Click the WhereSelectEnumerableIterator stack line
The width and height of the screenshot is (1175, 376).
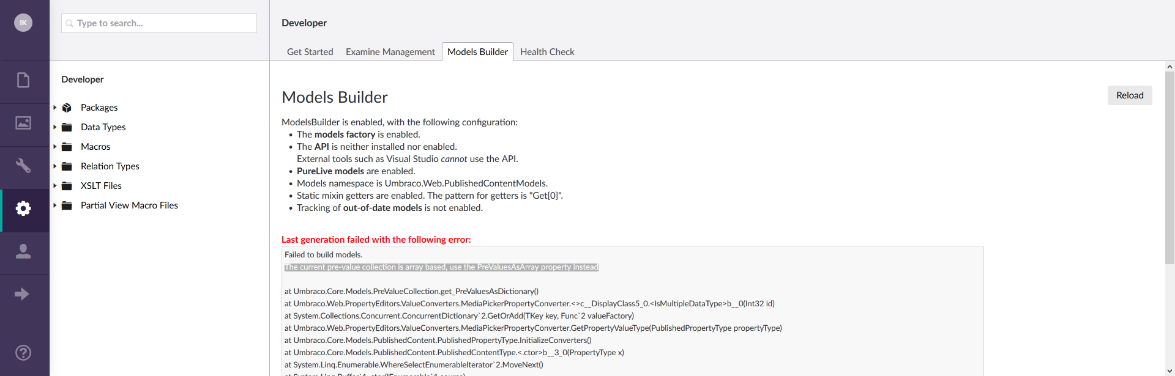[x=414, y=365]
